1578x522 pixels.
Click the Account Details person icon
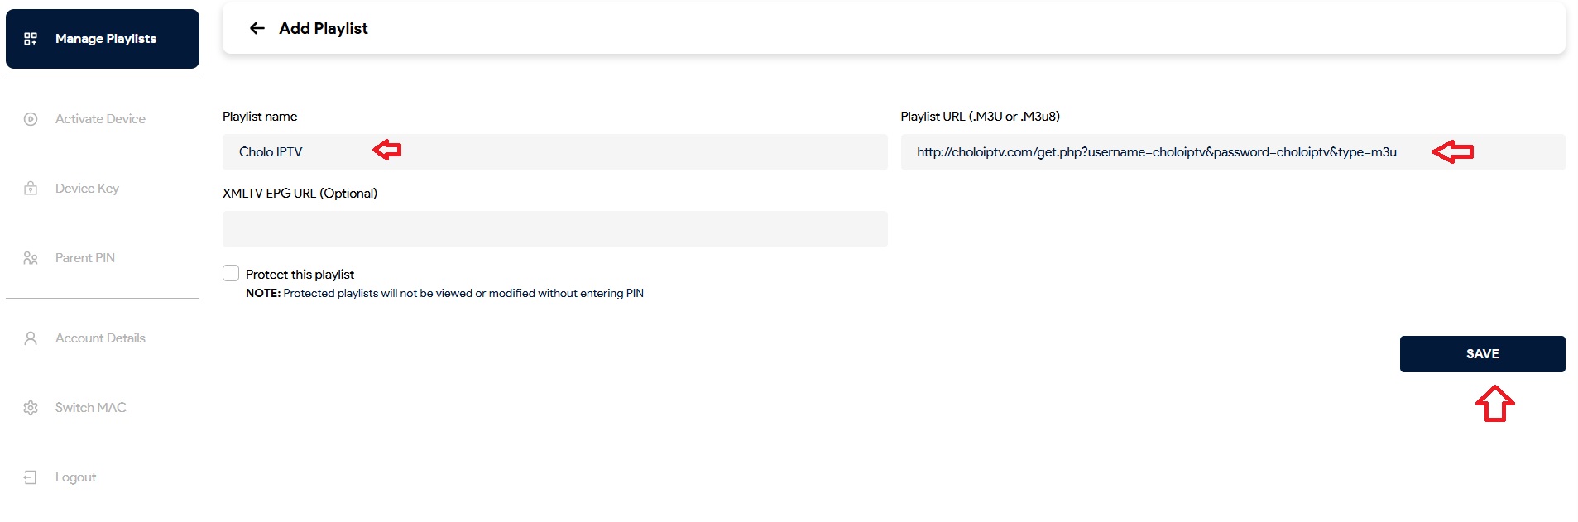click(31, 338)
